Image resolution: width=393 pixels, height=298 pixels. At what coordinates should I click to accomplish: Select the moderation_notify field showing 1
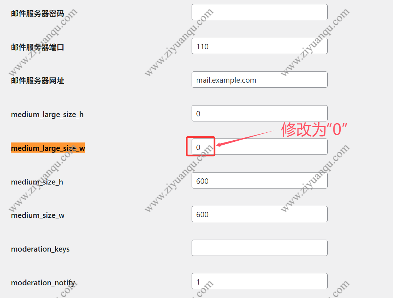[259, 281]
